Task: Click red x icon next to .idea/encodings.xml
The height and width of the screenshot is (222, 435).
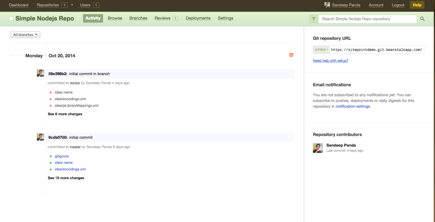Action: (51, 99)
